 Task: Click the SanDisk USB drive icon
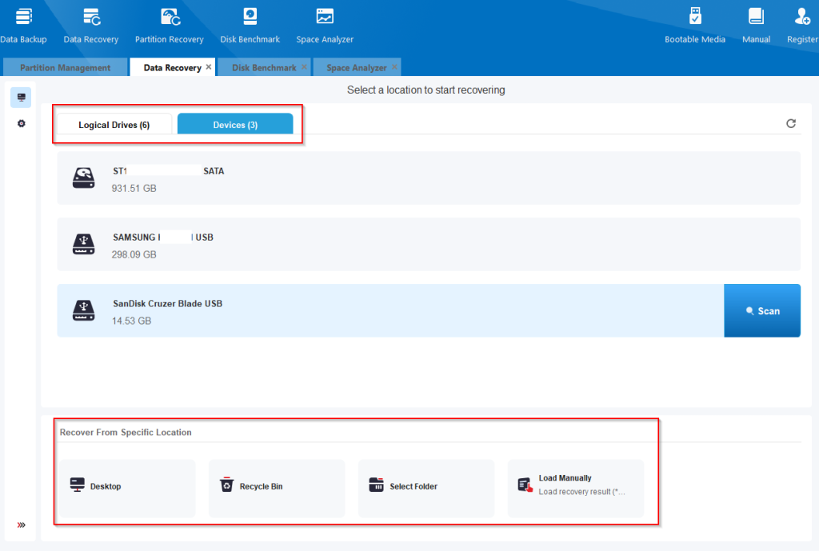83,311
